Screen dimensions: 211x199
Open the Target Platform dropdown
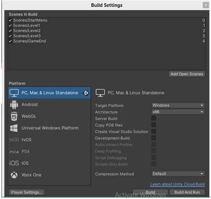(x=178, y=106)
